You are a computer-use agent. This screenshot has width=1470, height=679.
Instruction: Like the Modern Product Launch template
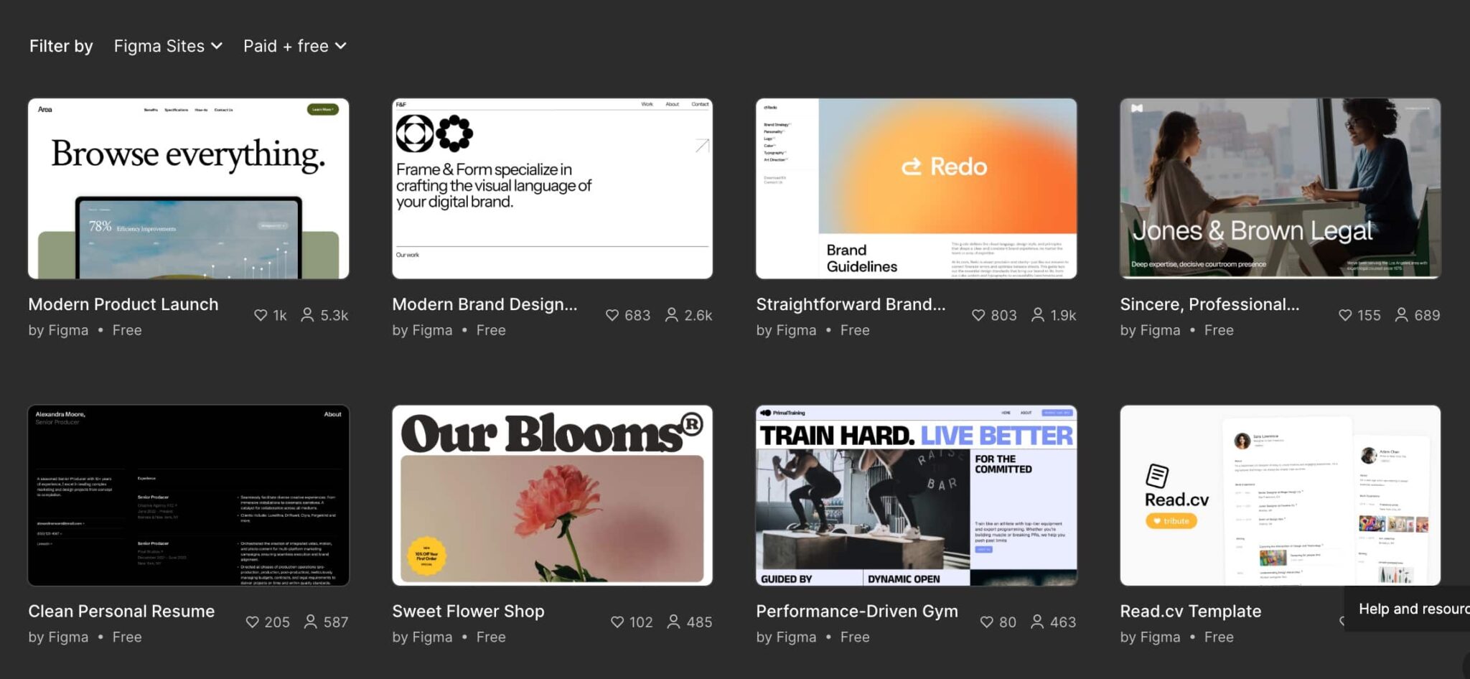260,314
